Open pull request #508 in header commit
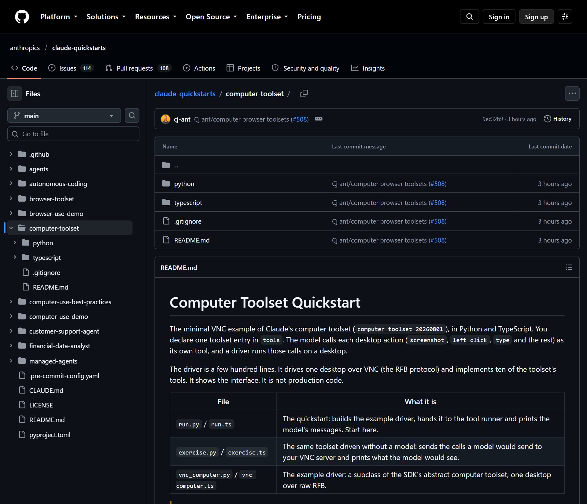This screenshot has height=504, width=587. tap(300, 119)
